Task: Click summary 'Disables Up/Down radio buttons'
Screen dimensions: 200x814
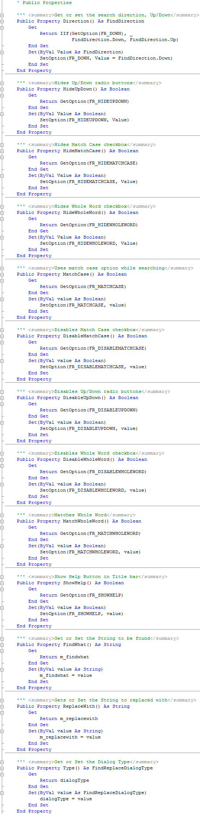Action: [x=98, y=391]
